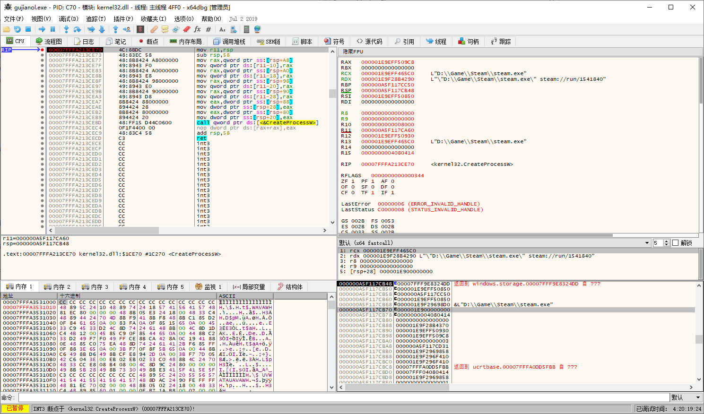Open the 监视 1 watch tab
The width and height of the screenshot is (704, 414).
point(208,286)
